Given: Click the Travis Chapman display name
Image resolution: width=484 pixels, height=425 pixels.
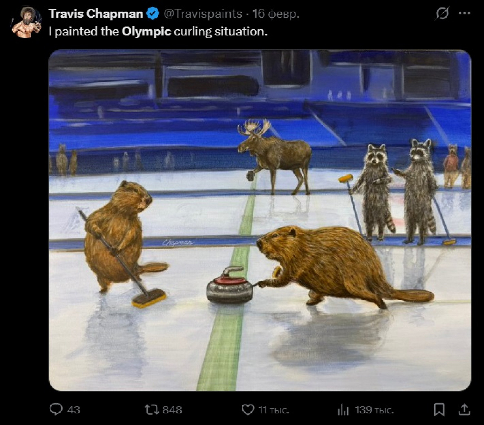Looking at the screenshot, I should [96, 14].
